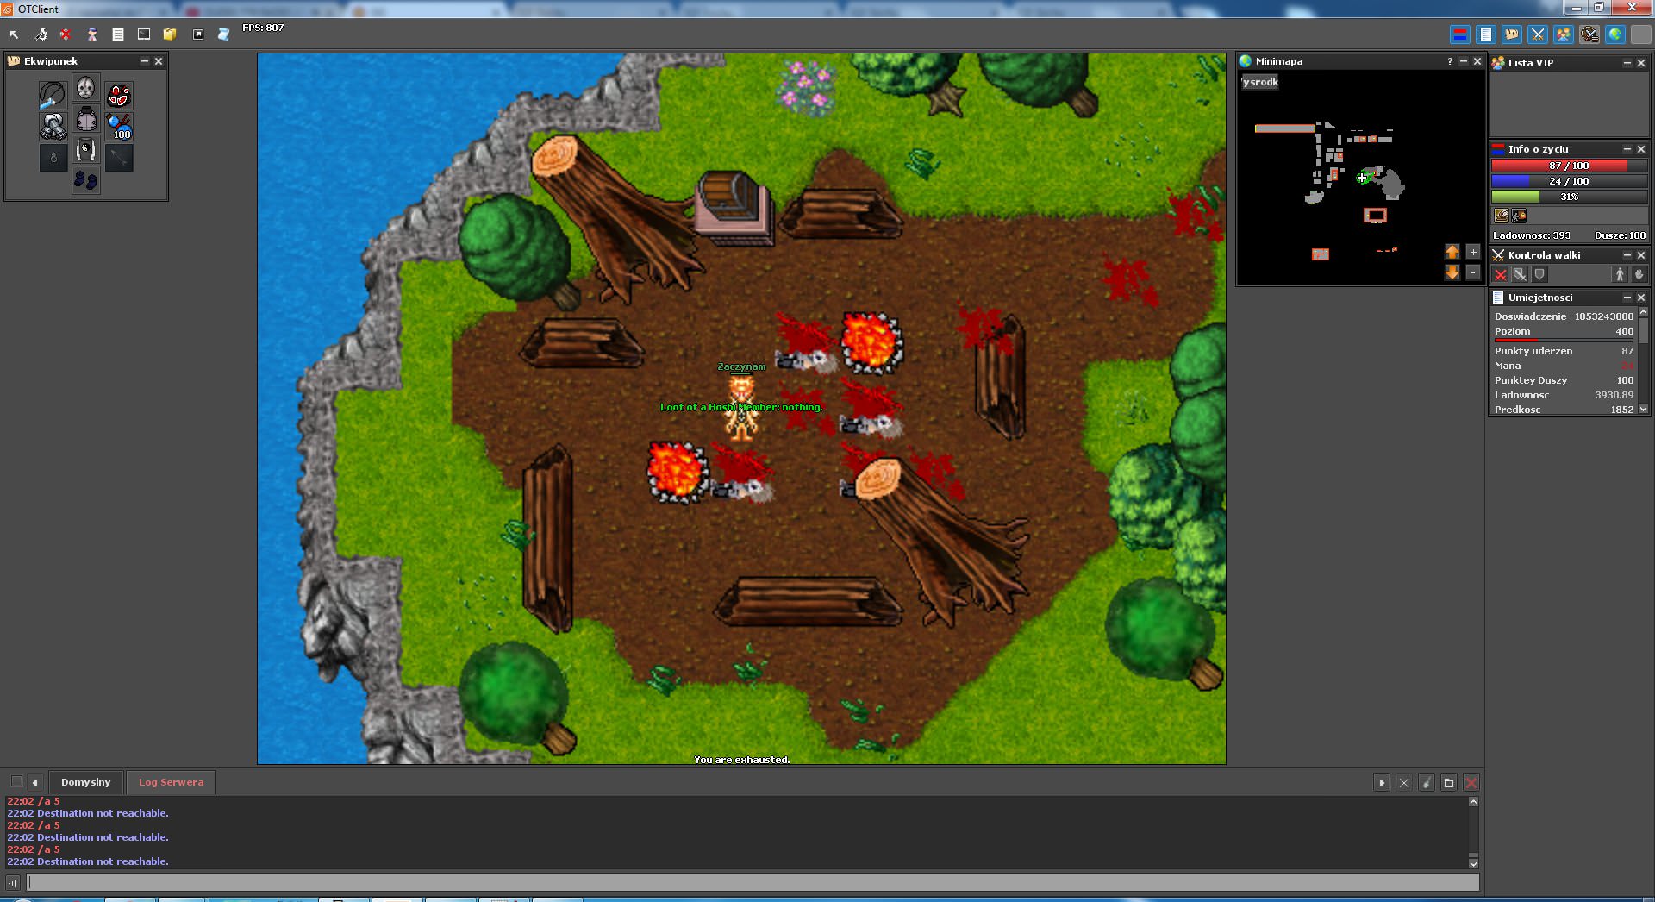Select the steel gauntlets equipment slot
1655x902 pixels.
pos(53,127)
